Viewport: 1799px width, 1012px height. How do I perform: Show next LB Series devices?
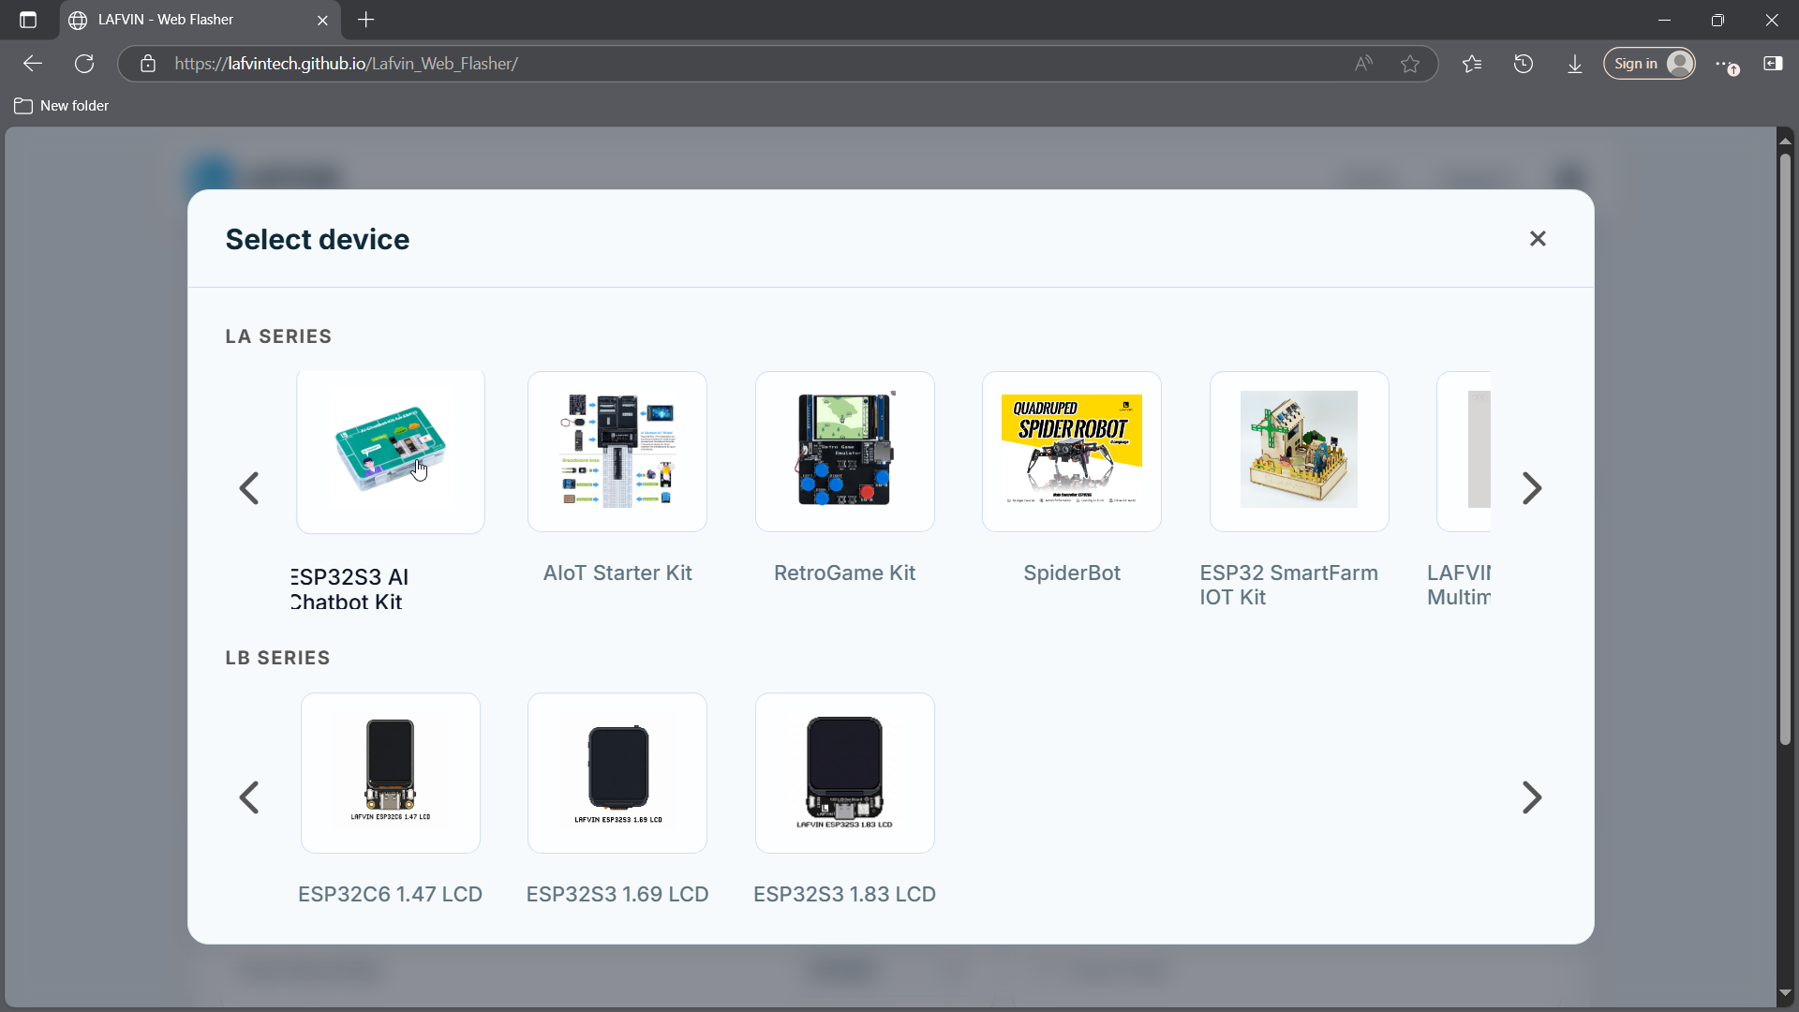click(1532, 797)
